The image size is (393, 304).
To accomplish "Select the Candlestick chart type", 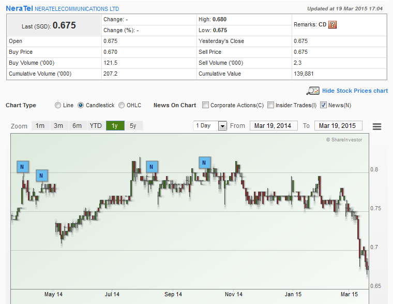I will (x=81, y=105).
